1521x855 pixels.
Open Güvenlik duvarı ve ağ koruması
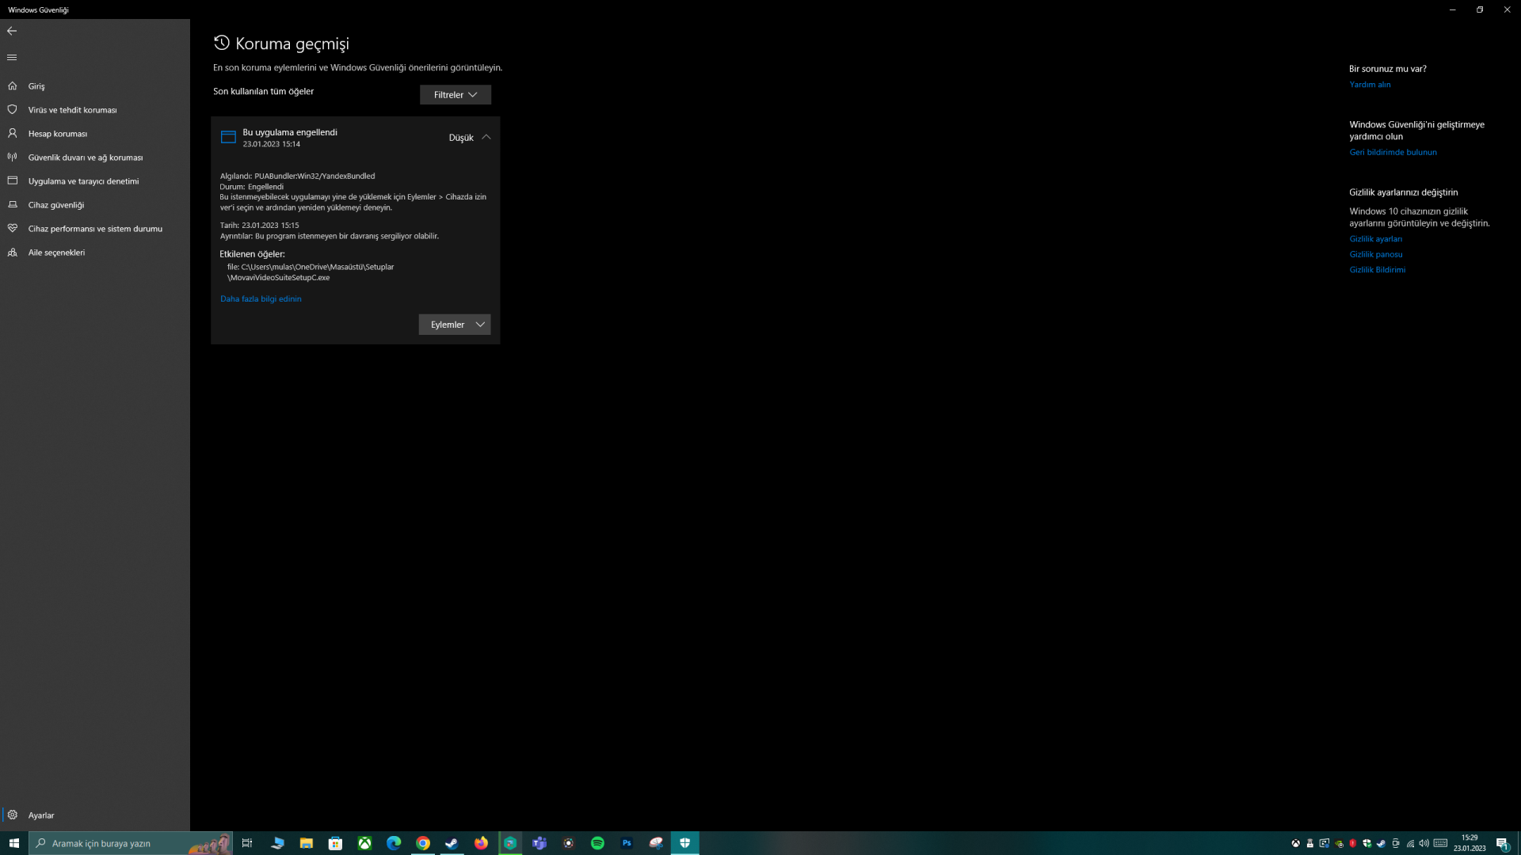85,158
